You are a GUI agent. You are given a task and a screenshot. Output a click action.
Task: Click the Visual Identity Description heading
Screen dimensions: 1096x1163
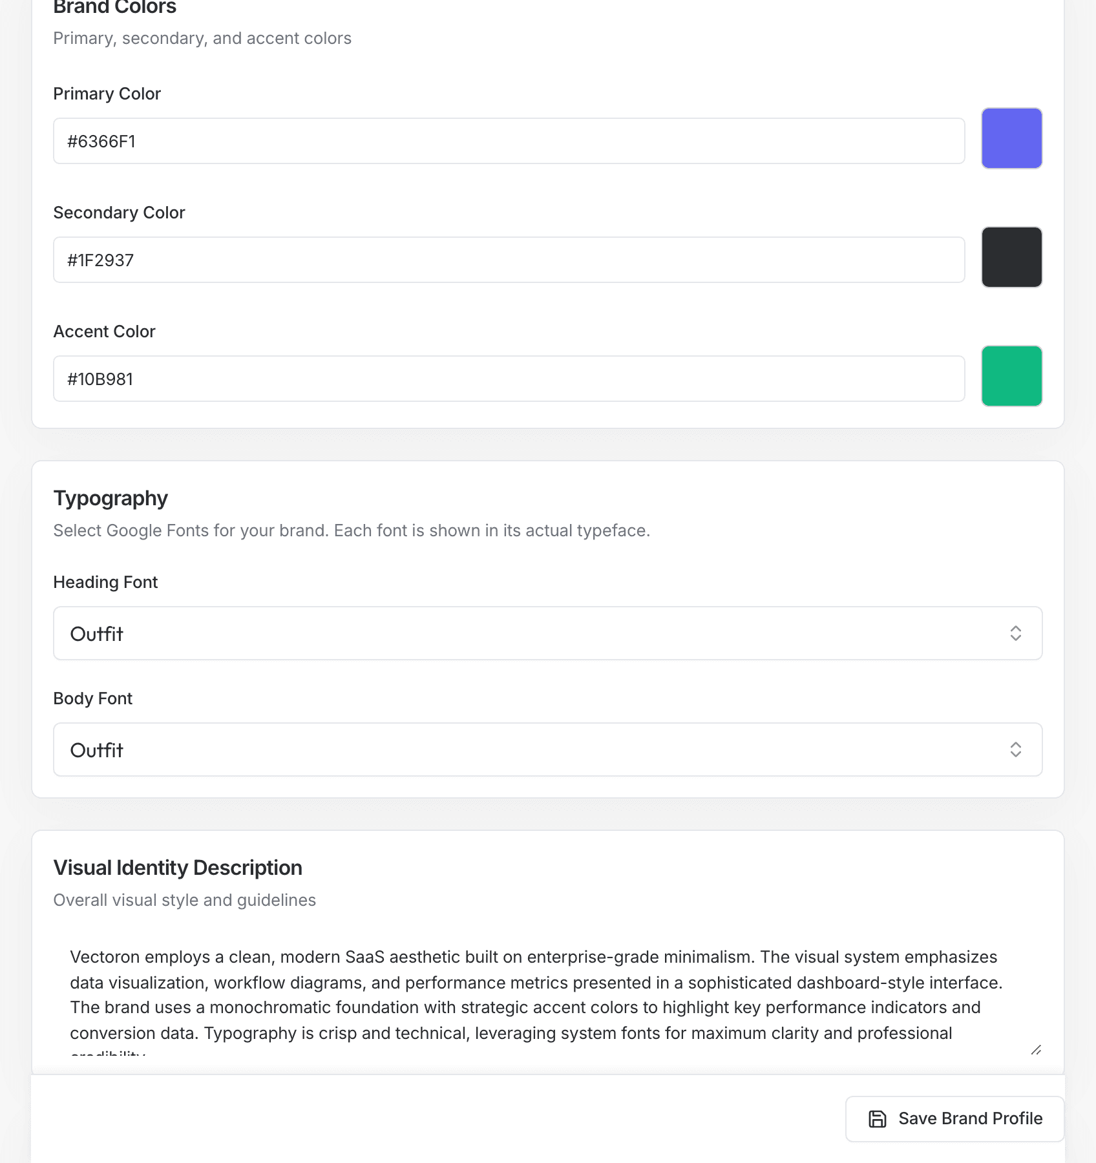[x=178, y=868]
